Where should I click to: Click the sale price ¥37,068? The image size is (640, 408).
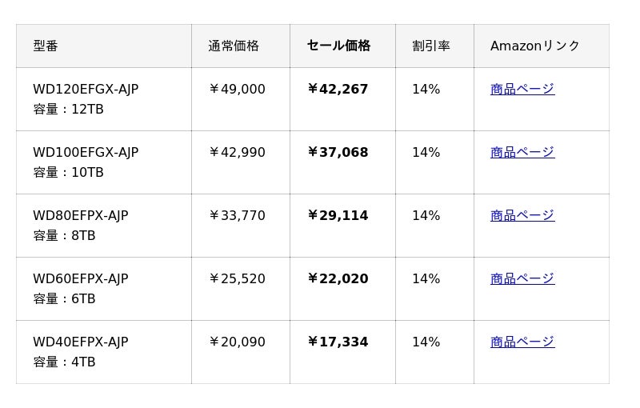(x=338, y=152)
